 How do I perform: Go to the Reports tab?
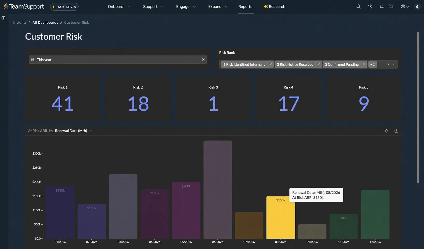[x=245, y=6]
